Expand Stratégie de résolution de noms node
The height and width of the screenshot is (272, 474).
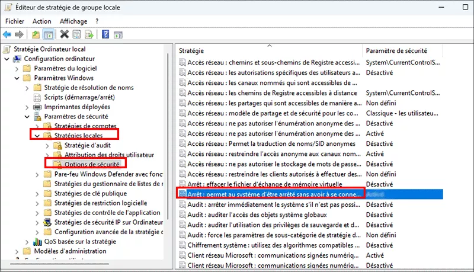[27, 88]
